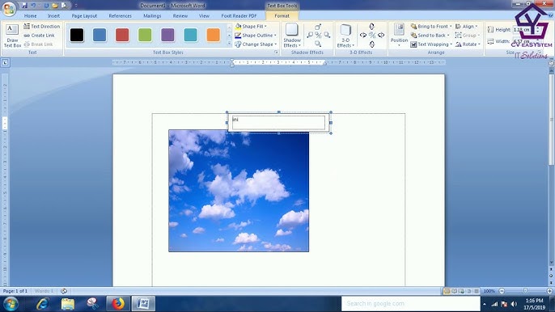This screenshot has width=555, height=312.
Task: Toggle 3-D effect on/off button
Action: point(371,35)
